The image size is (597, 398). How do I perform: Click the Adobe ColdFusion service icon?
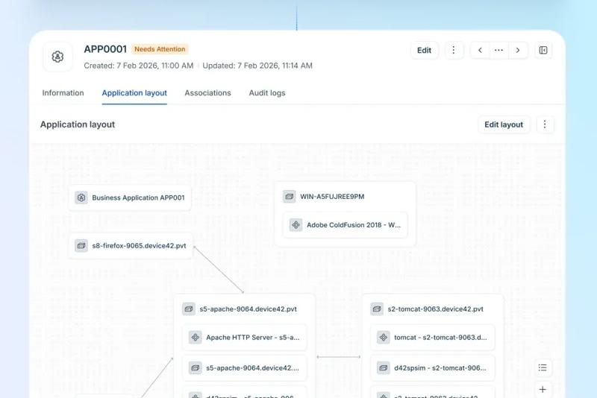(296, 225)
